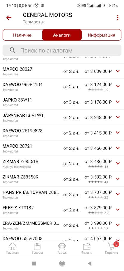
Task: Focus the Поиск по аналогам search field
Action: click(62, 51)
